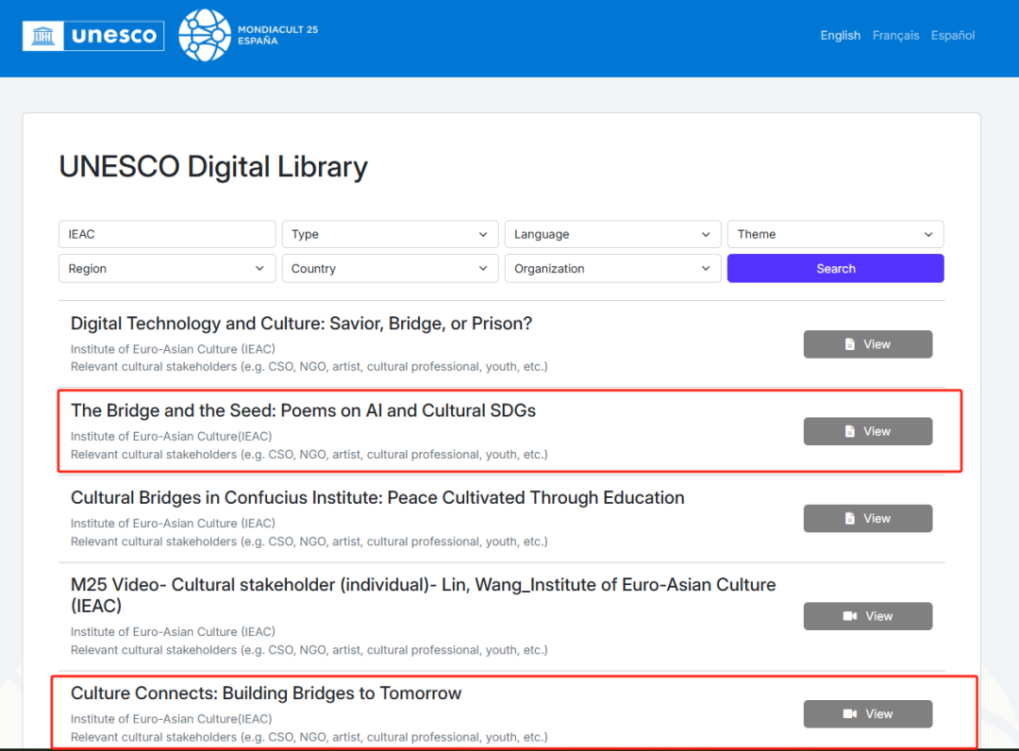This screenshot has height=751, width=1019.
Task: Switch language to Español
Action: click(953, 36)
